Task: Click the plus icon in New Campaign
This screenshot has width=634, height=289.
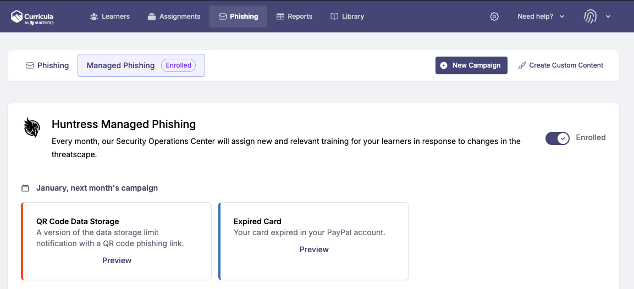Action: coord(444,65)
